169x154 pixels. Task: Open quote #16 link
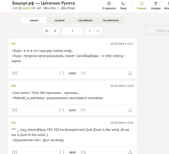coord(14,86)
